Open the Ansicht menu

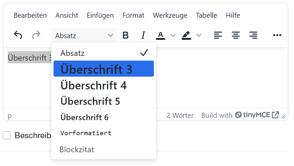pyautogui.click(x=67, y=15)
